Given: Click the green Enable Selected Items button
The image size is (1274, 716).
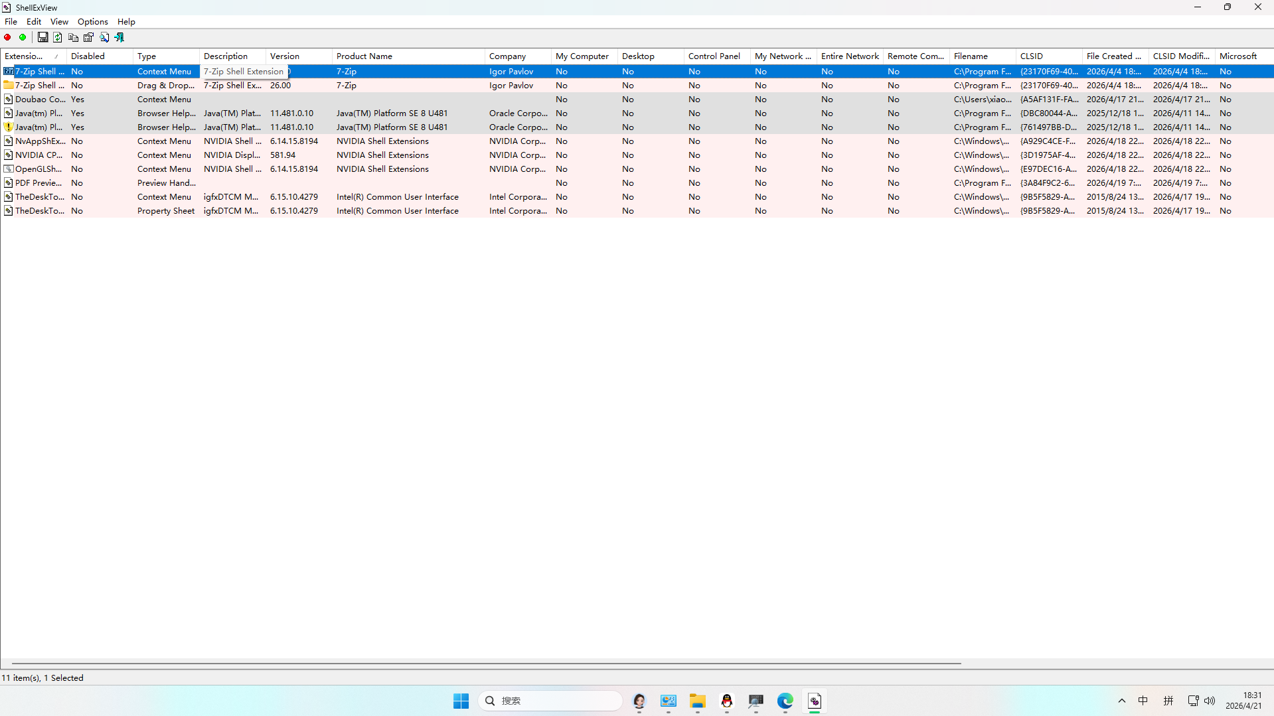Looking at the screenshot, I should click(23, 38).
